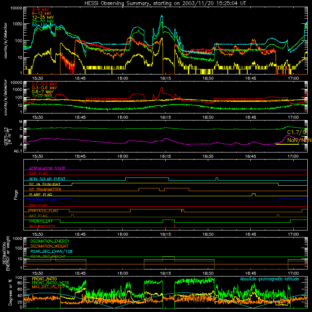The width and height of the screenshot is (312, 312).
Task: Select the 12-25 keV legend label
Action: 43,17
